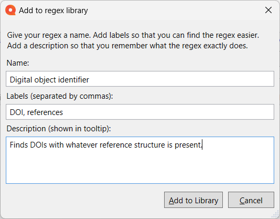Click the 'Name:' field label
280x219 pixels.
18,63
